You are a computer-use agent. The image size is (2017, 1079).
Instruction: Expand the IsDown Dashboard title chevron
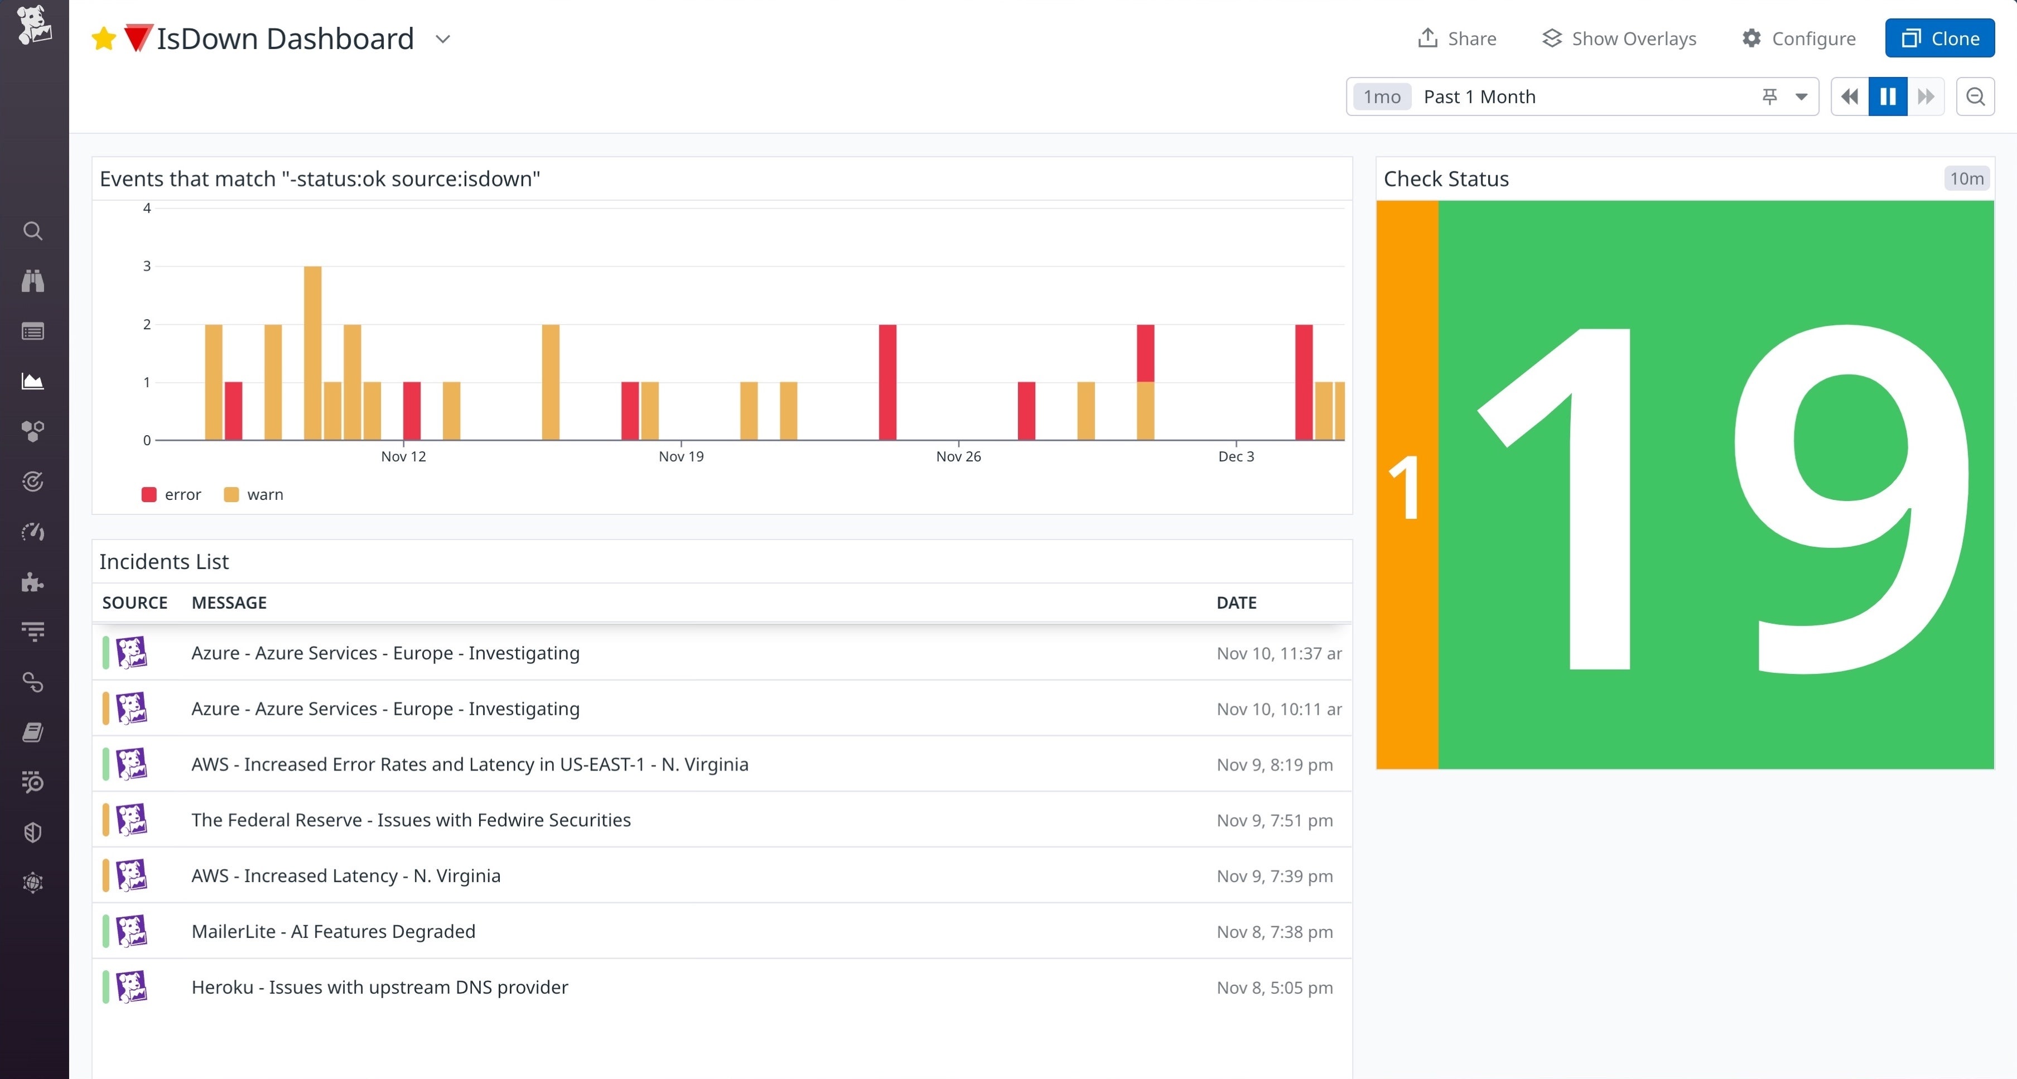pos(442,38)
